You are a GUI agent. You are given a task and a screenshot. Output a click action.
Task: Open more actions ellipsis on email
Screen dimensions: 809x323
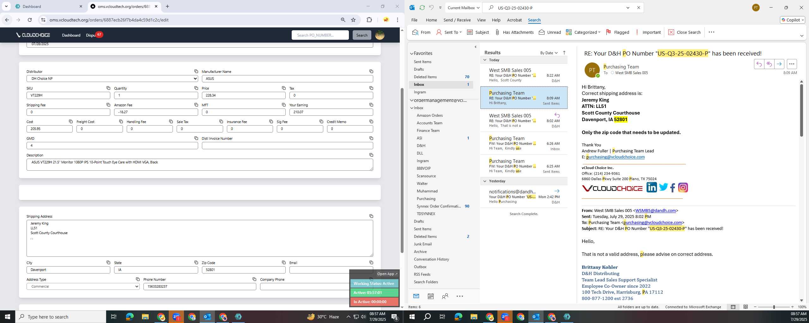point(792,64)
